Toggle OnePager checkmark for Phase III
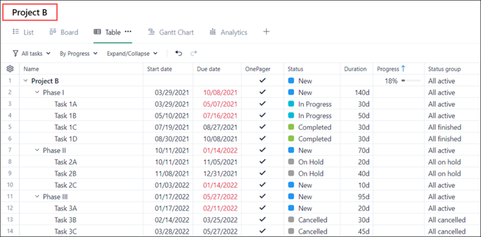The image size is (481, 237). click(262, 196)
